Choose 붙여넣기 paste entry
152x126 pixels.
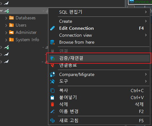click(x=99, y=98)
